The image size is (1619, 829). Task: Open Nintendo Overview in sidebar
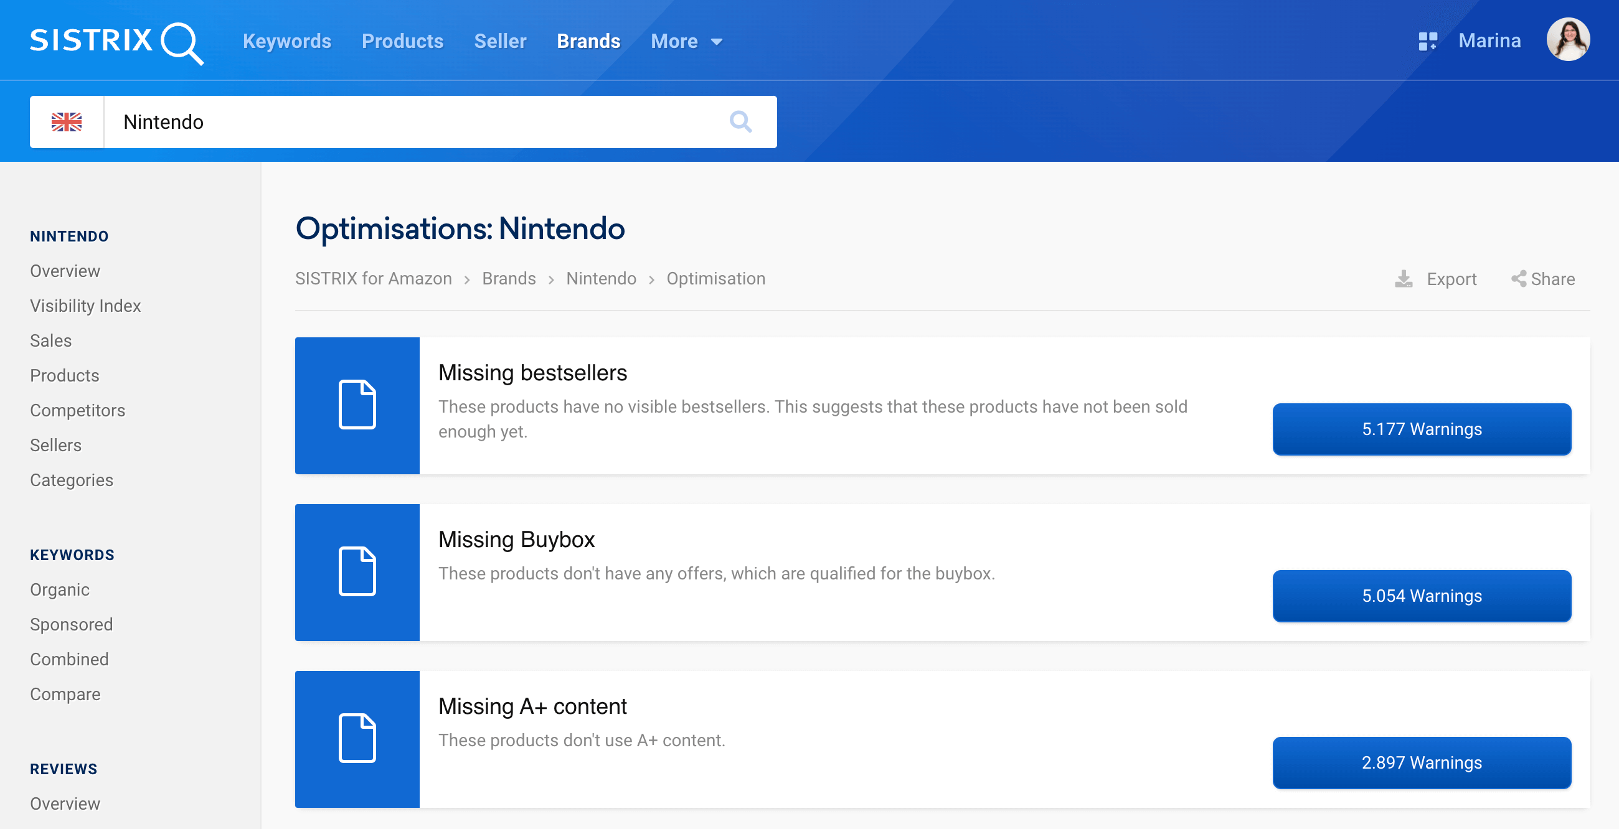[65, 271]
